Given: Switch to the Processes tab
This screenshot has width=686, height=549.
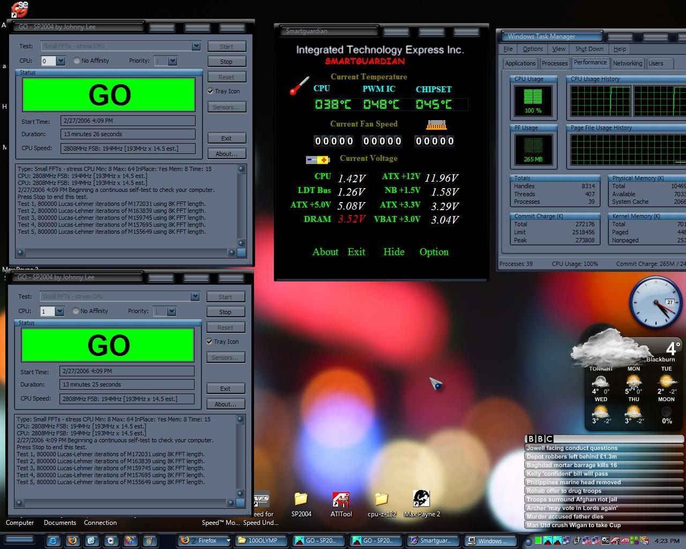Looking at the screenshot, I should pyautogui.click(x=554, y=63).
